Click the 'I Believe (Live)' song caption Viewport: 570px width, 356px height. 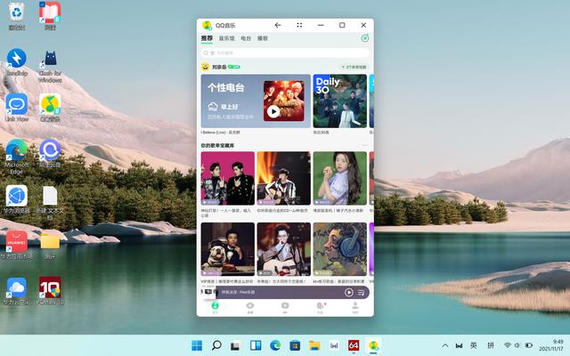220,133
